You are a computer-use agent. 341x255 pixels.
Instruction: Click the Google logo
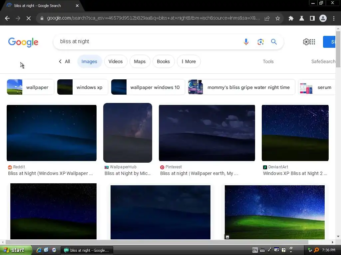tap(23, 42)
